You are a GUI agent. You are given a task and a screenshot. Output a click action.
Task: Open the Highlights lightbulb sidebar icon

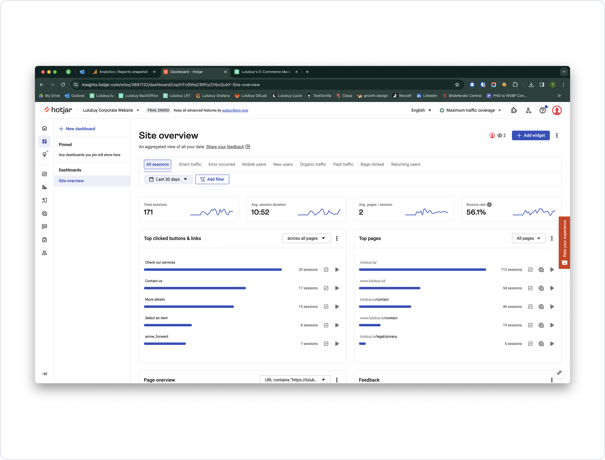45,154
